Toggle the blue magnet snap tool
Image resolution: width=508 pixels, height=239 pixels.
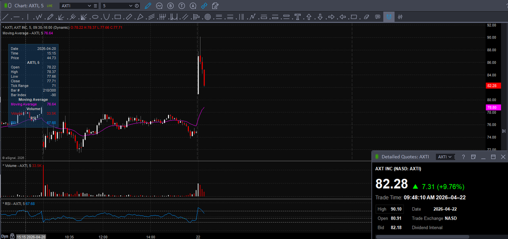[x=389, y=17]
